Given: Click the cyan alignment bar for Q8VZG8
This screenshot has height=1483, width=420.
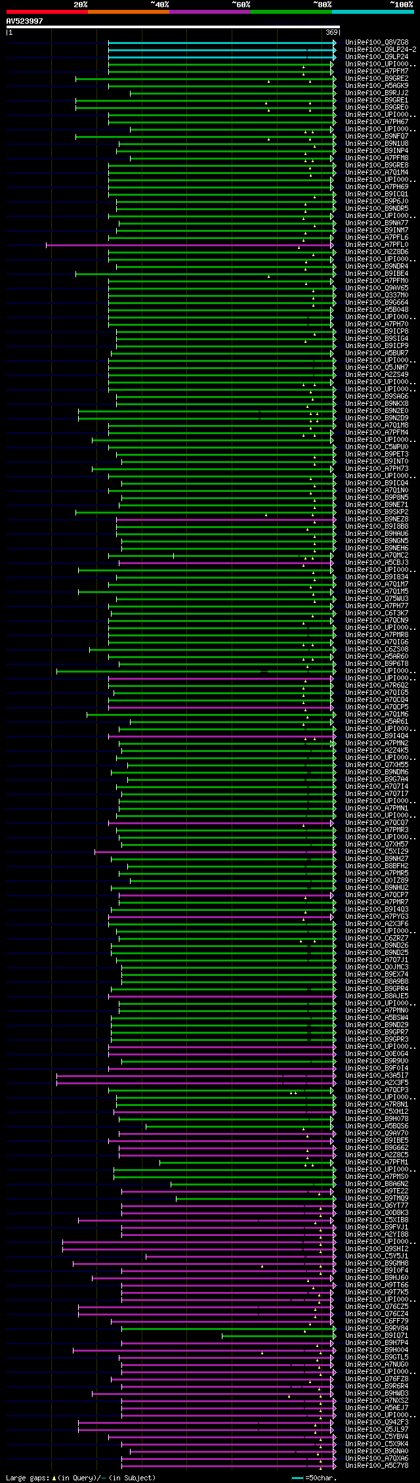Looking at the screenshot, I should click(222, 43).
